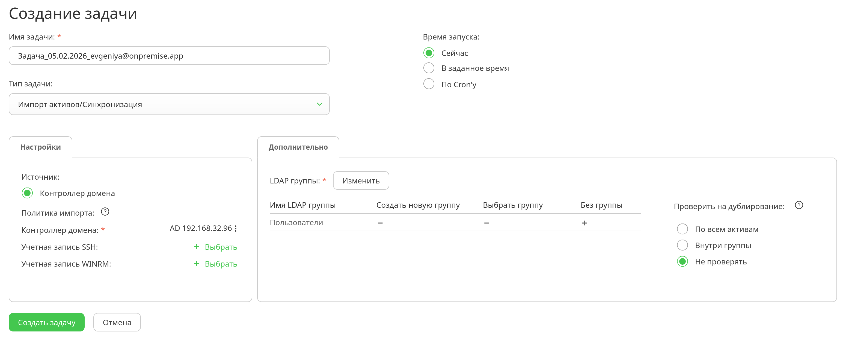Click minus mark under Выбрать группу
The image size is (843, 338).
coord(487,223)
